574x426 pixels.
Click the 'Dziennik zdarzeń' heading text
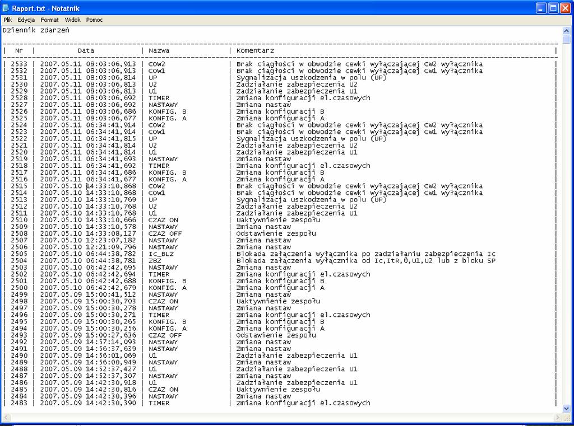click(36, 30)
